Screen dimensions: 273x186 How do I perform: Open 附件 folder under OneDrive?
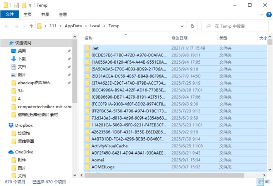(x=22, y=160)
